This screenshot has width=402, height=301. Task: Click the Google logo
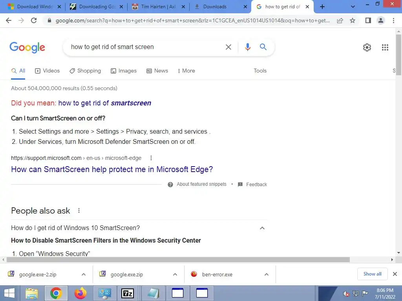27,47
